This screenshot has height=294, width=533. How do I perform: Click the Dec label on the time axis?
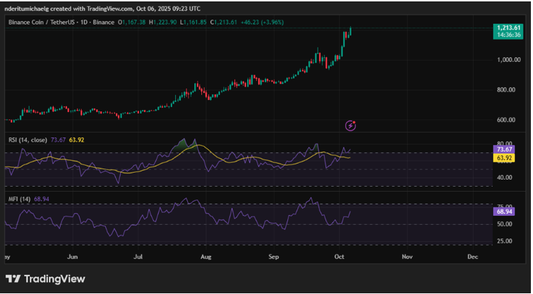tap(473, 257)
